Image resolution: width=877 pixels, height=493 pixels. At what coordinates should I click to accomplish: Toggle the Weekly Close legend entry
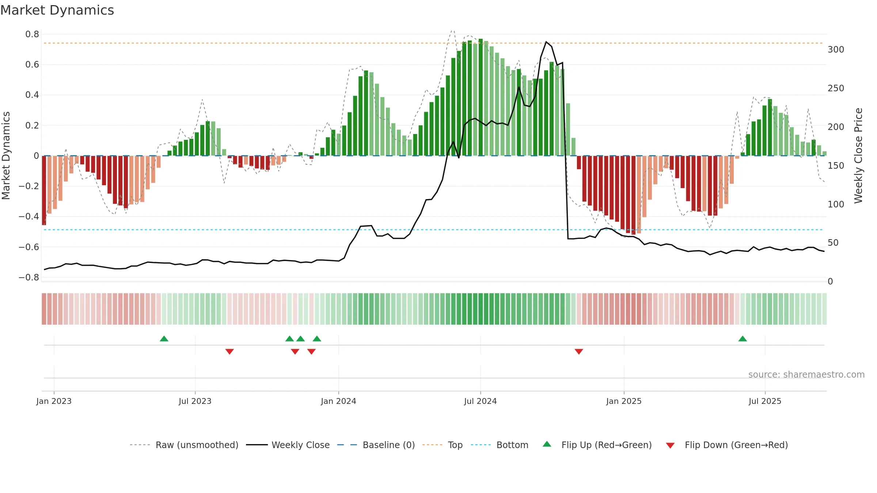[x=288, y=445]
